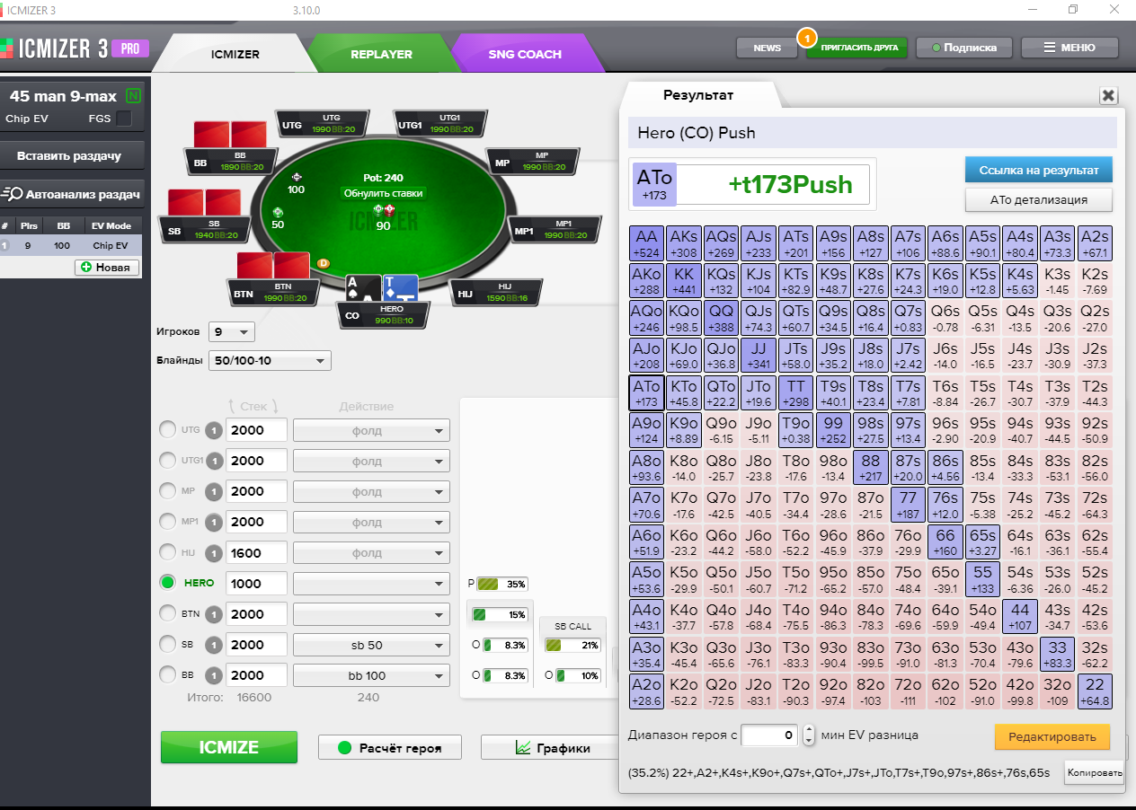The height and width of the screenshot is (810, 1136).
Task: Click the green ICMIZE button
Action: pos(229,747)
